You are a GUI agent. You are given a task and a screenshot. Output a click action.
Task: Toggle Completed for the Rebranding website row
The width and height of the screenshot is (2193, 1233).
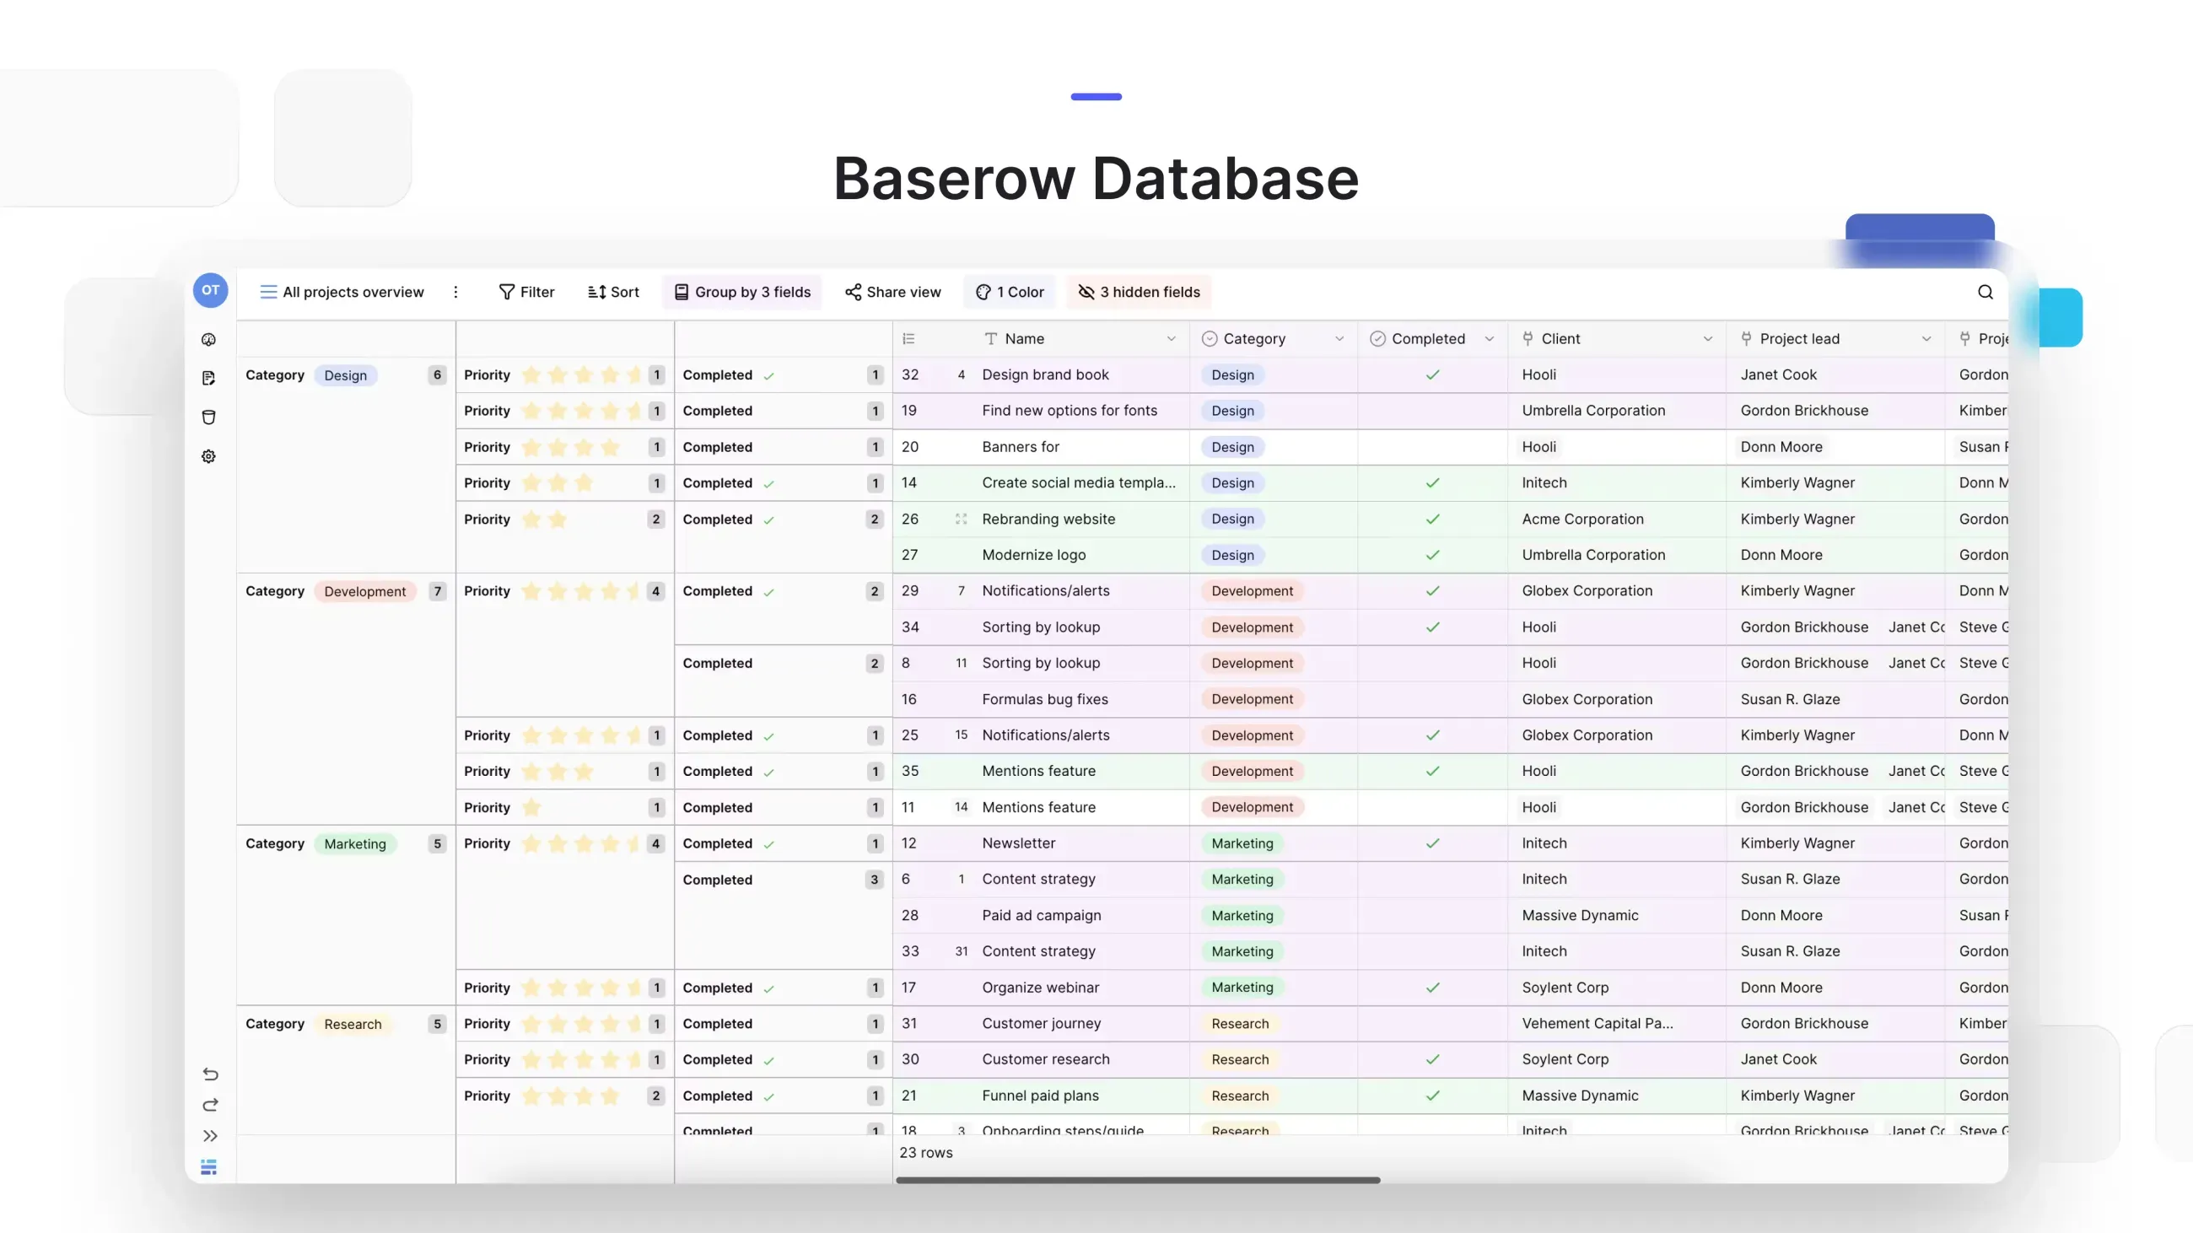coord(1431,519)
